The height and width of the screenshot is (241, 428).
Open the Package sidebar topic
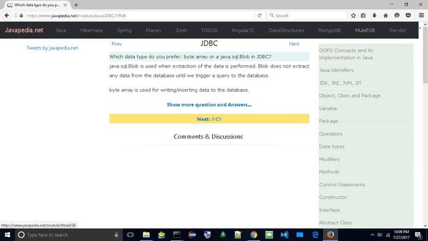(x=328, y=121)
